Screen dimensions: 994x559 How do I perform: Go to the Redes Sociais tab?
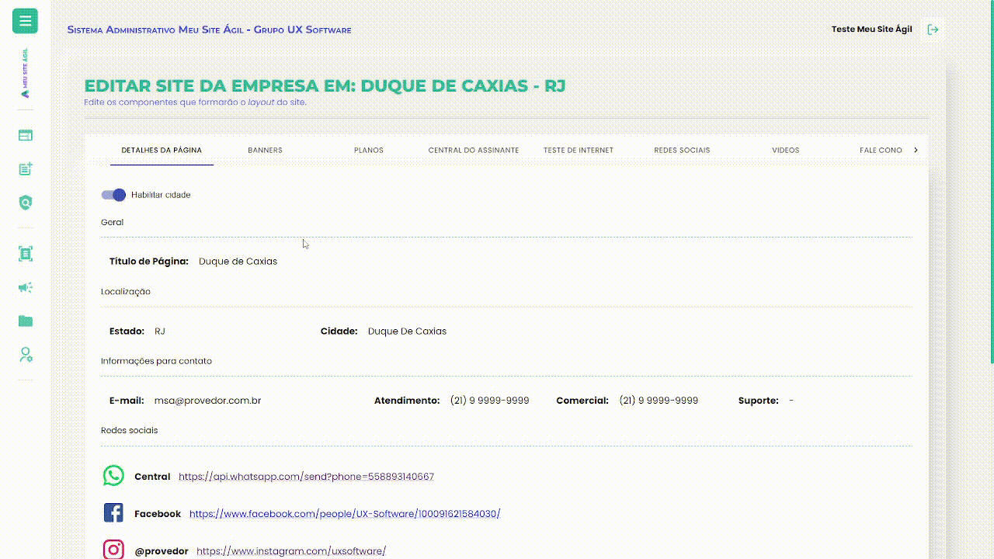tap(682, 150)
